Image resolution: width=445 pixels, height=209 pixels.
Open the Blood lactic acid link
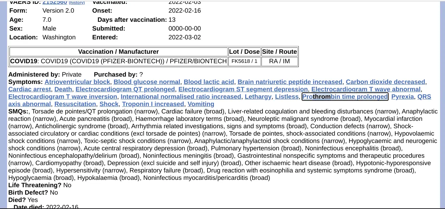(x=209, y=82)
